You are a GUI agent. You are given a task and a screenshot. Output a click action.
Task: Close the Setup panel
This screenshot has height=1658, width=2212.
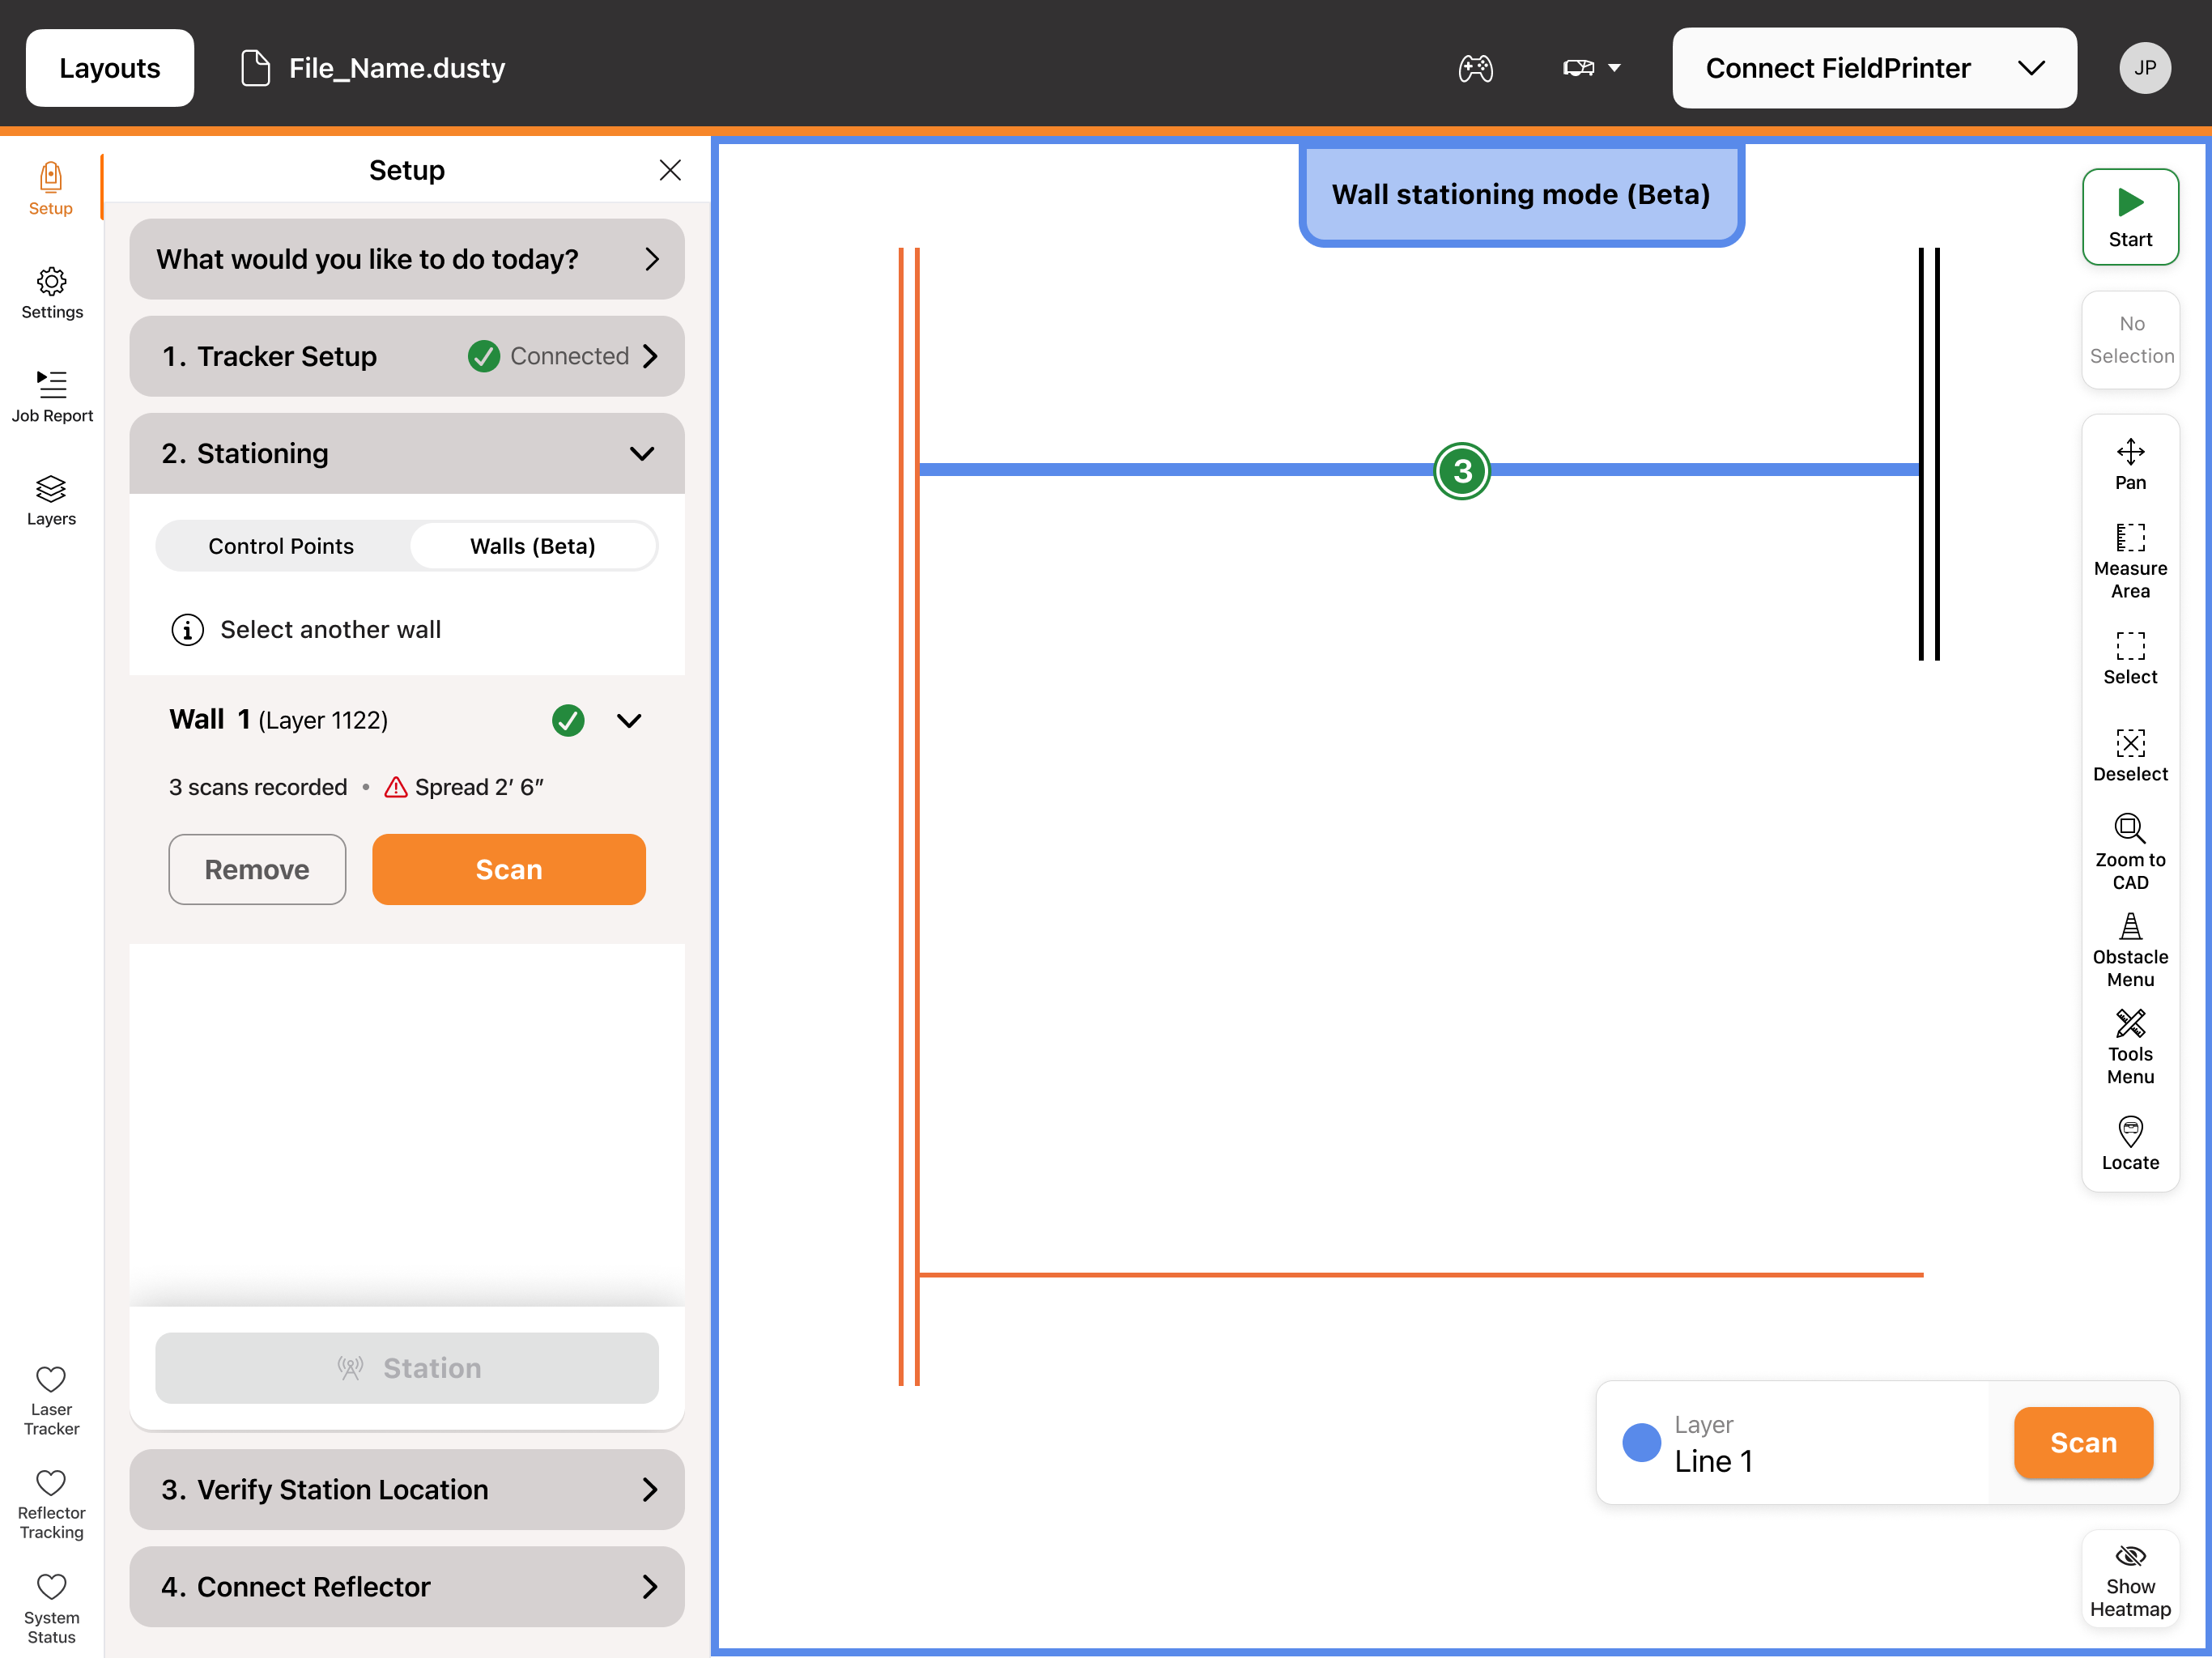[x=670, y=170]
